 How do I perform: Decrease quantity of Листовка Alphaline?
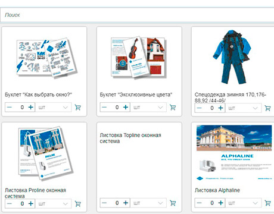[199, 203]
